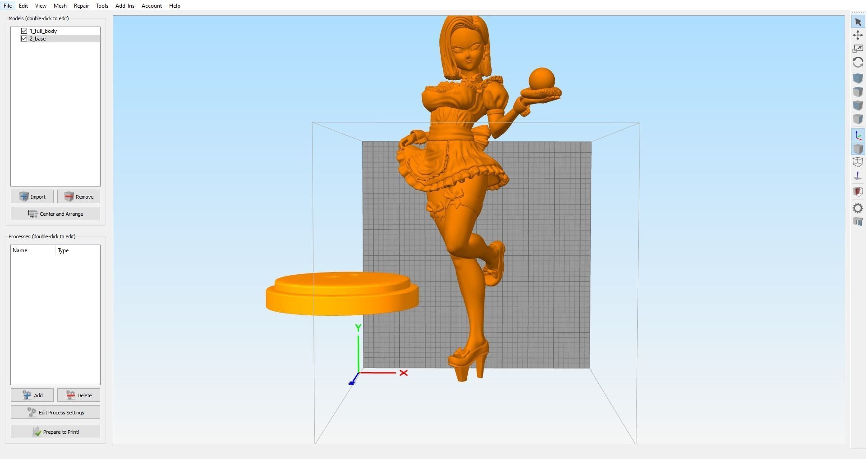Activate the scale models tool
The height and width of the screenshot is (459, 866).
pos(858,49)
